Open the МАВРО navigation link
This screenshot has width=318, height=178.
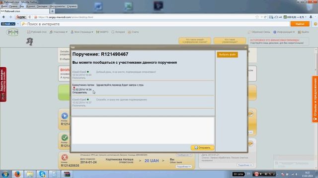point(102,32)
